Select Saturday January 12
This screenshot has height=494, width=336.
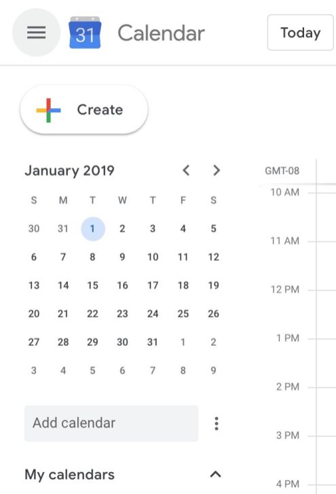tap(213, 257)
